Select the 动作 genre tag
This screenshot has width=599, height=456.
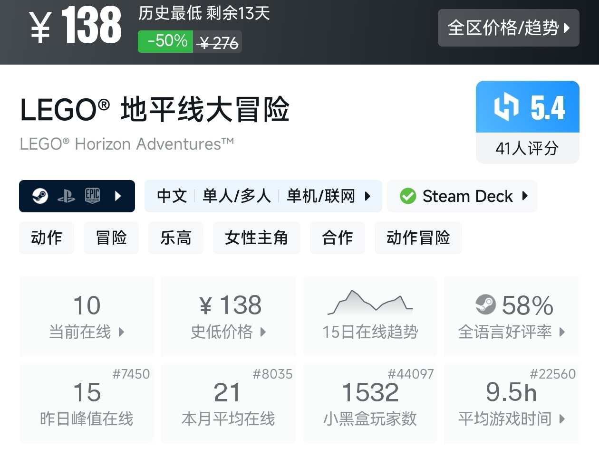tap(47, 237)
